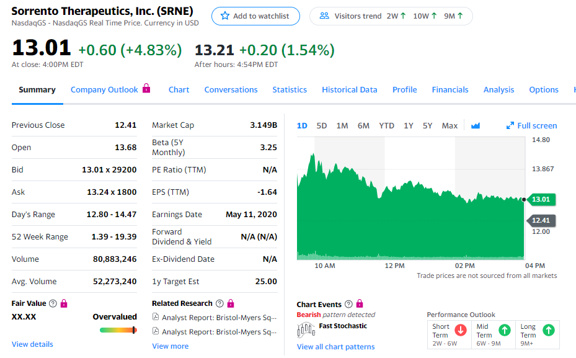
Task: Click the Short Term red down arrow
Action: click(461, 330)
